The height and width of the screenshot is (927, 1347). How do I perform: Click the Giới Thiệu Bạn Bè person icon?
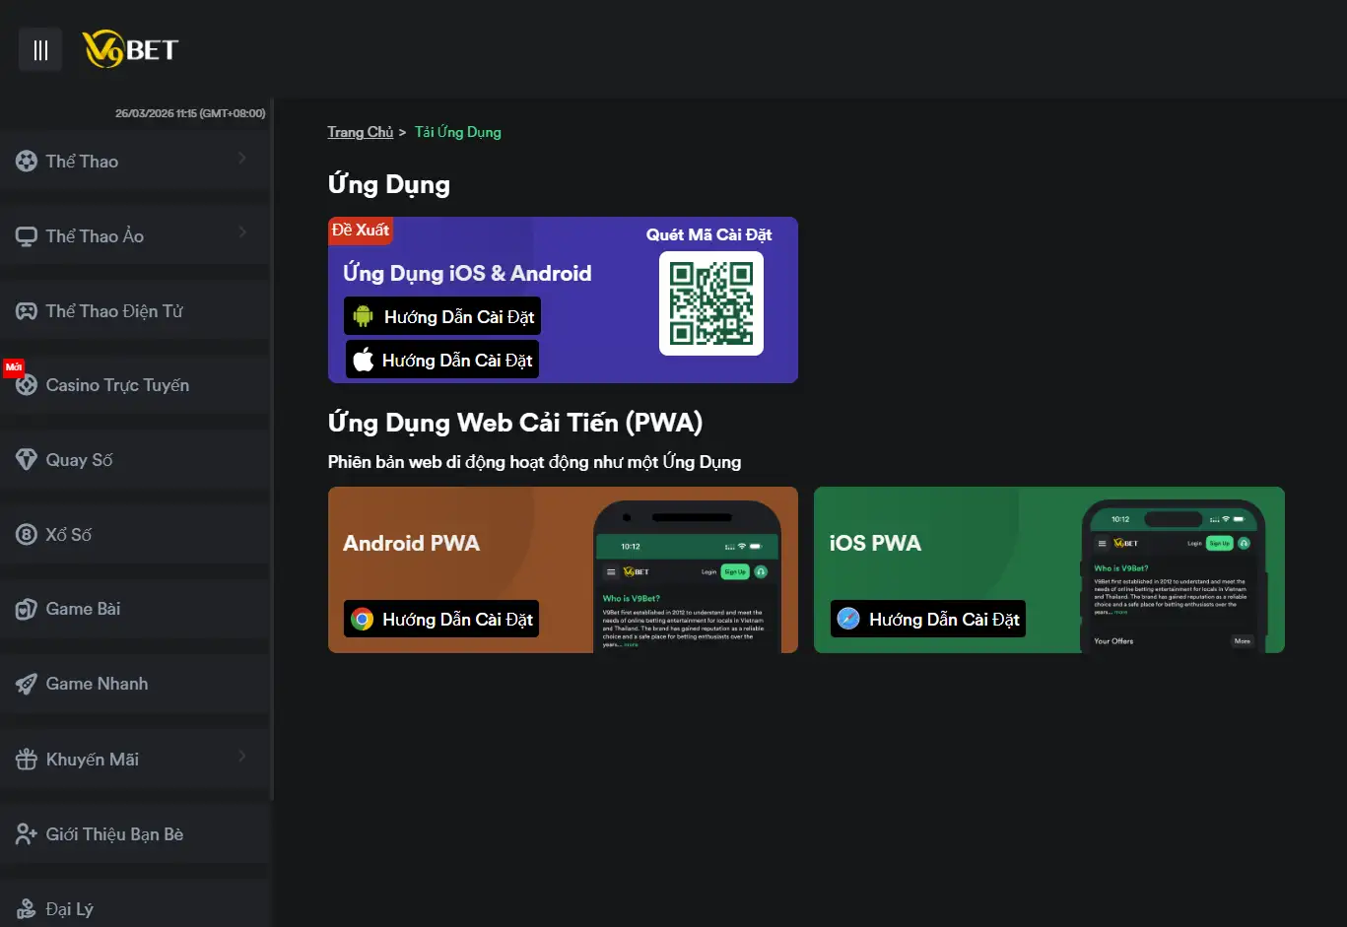click(x=27, y=834)
